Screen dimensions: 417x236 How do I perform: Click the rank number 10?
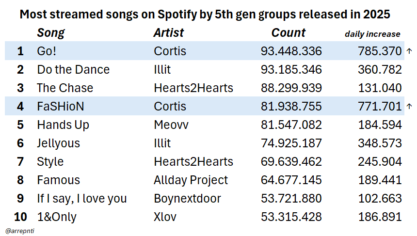20,217
